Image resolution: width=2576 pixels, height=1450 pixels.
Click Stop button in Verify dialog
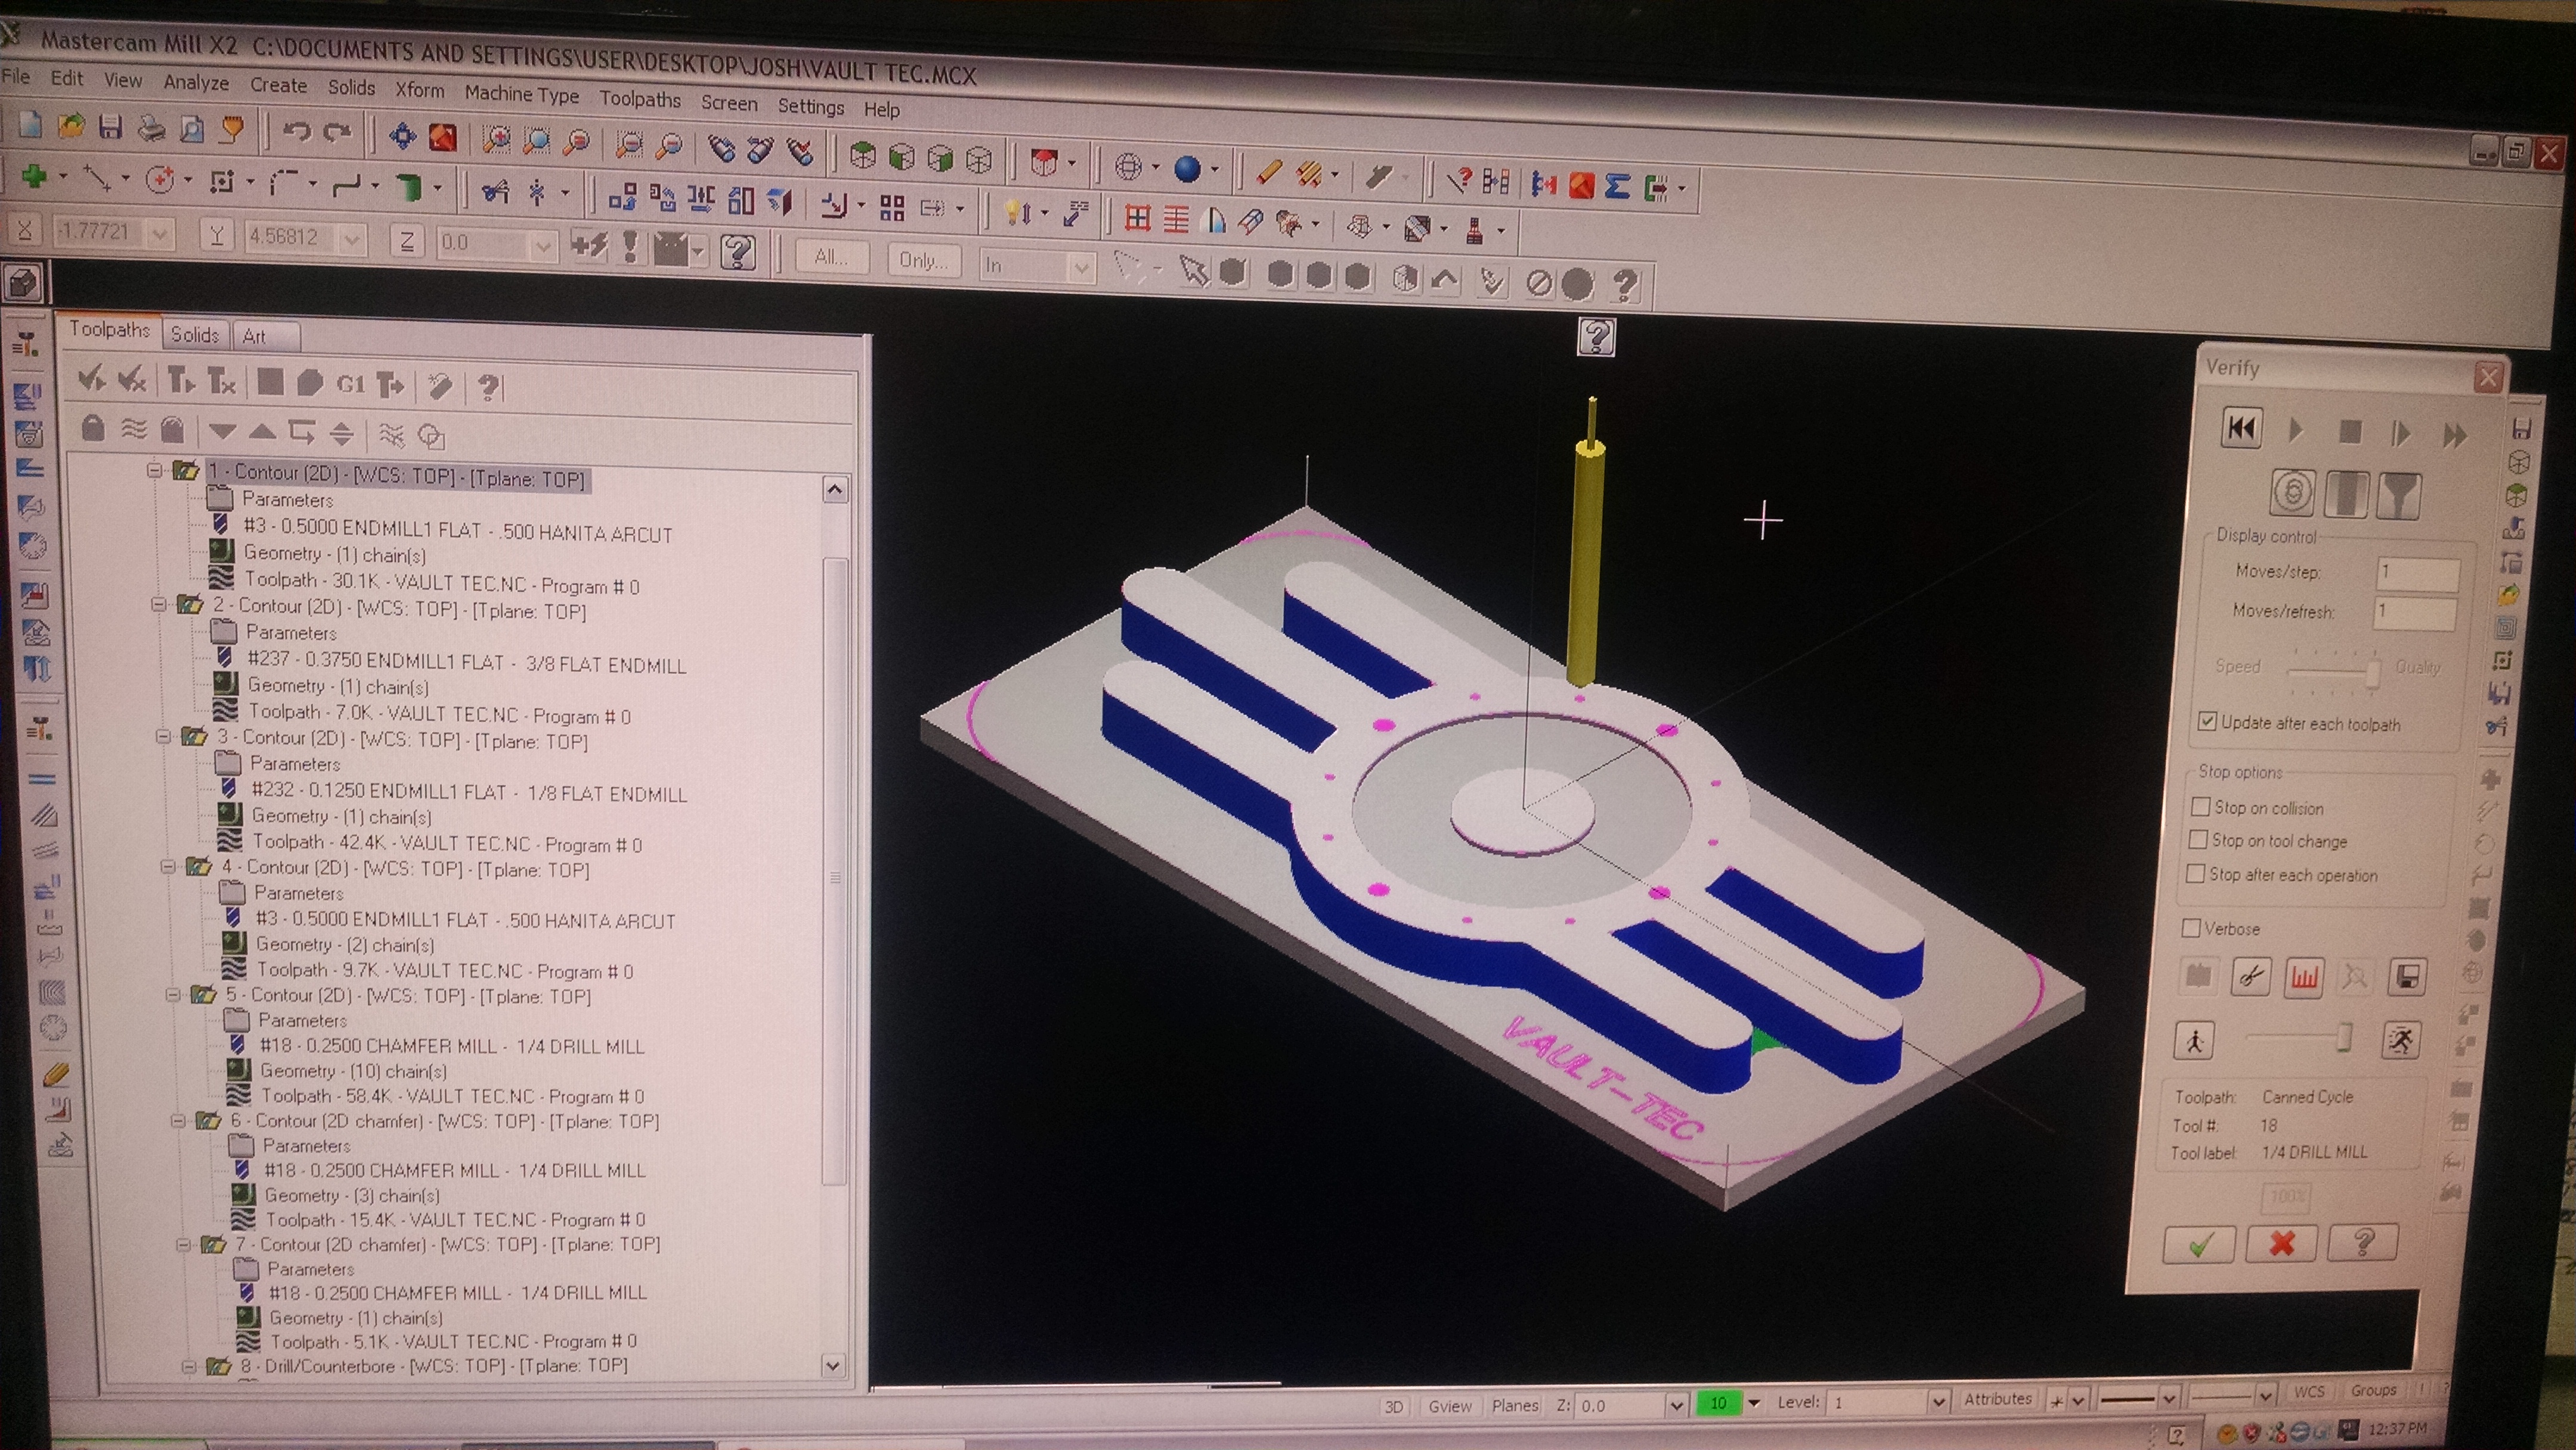pos(2350,432)
